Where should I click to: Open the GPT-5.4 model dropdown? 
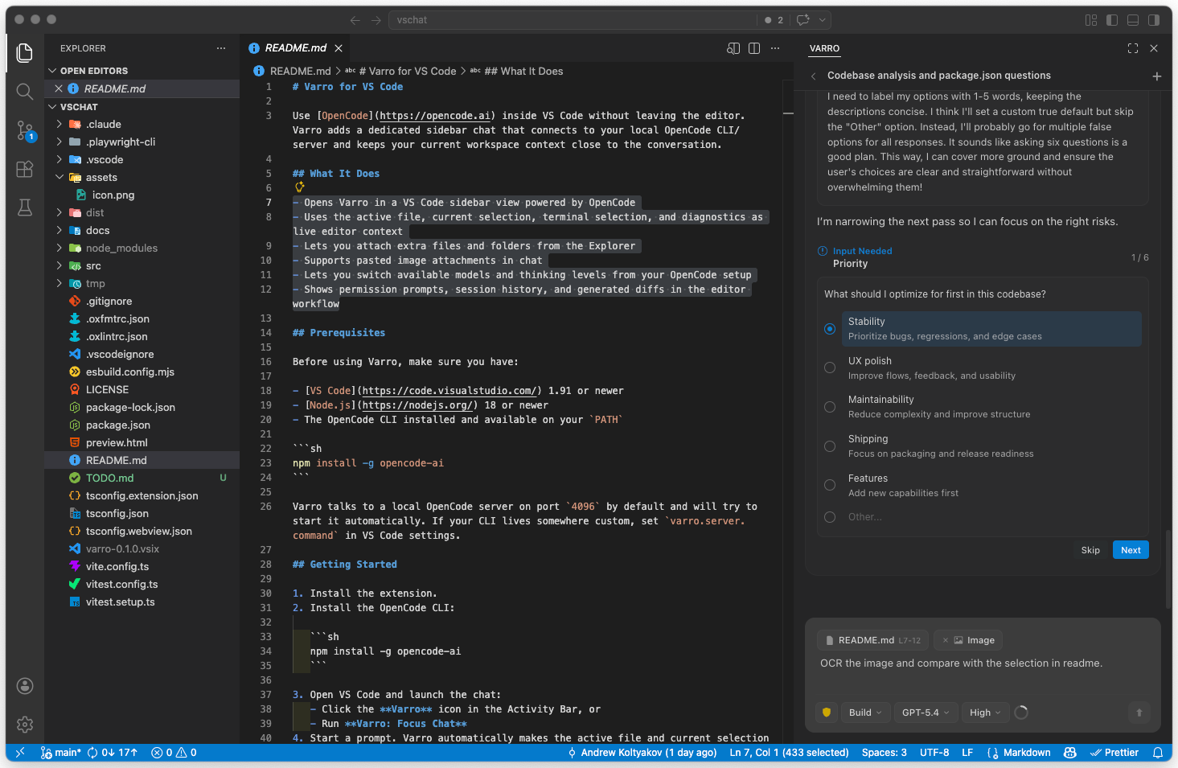(925, 712)
